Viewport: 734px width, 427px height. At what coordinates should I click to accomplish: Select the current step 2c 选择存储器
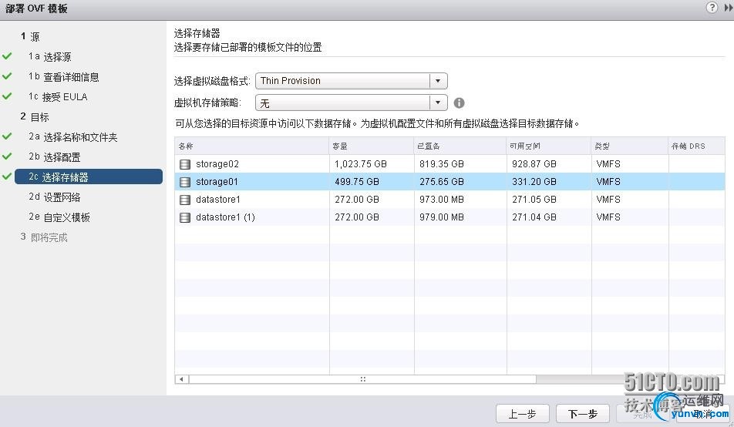pyautogui.click(x=89, y=177)
